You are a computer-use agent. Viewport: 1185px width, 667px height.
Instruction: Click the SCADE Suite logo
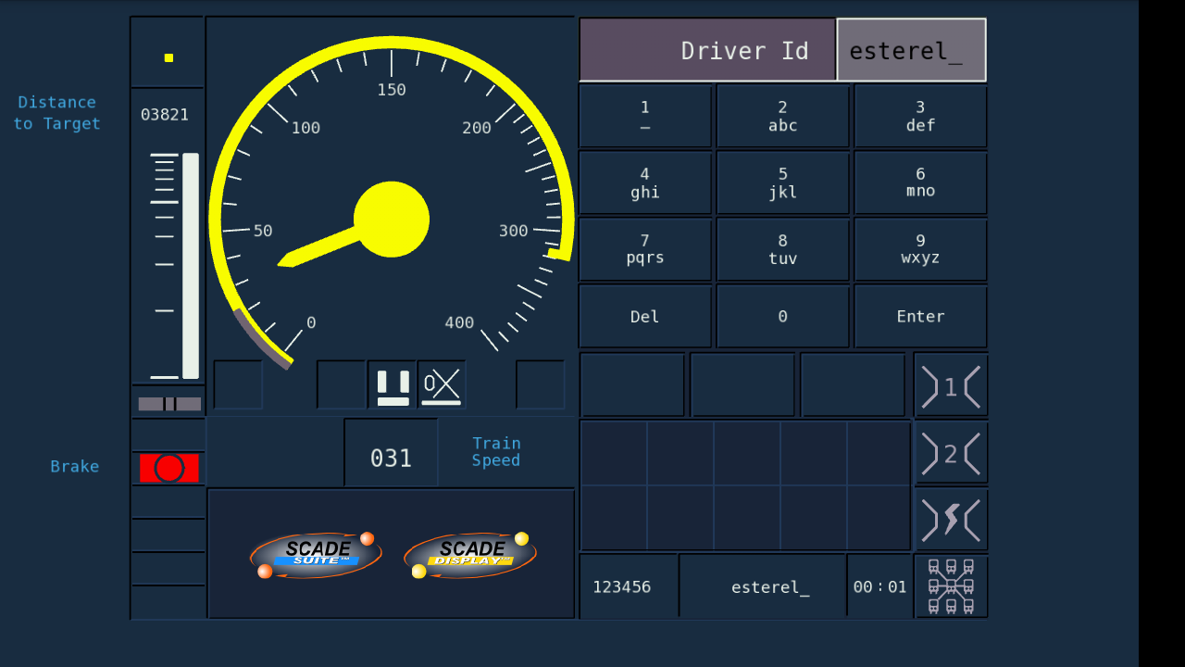point(316,555)
